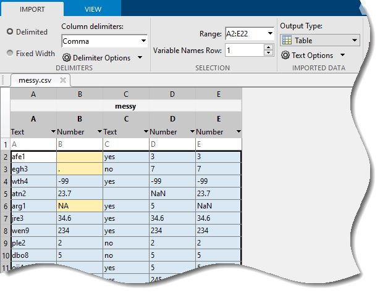Switch to the IMPORT tab

[32, 9]
